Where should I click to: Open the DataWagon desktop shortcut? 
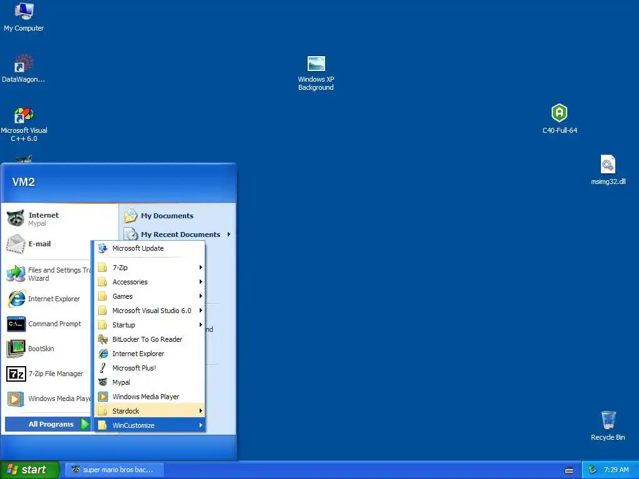tap(24, 68)
